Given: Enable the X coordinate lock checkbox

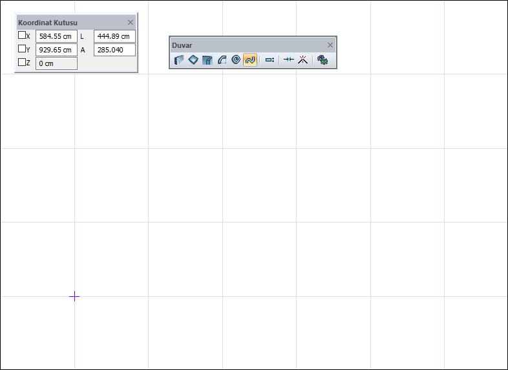Looking at the screenshot, I should coord(22,36).
